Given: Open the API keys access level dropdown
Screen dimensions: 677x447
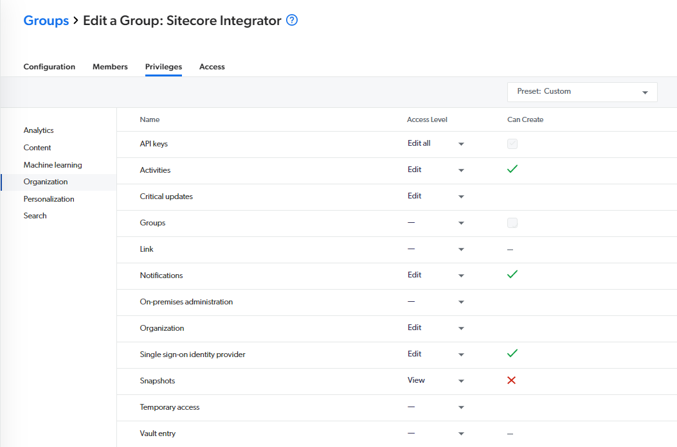Looking at the screenshot, I should tap(461, 144).
